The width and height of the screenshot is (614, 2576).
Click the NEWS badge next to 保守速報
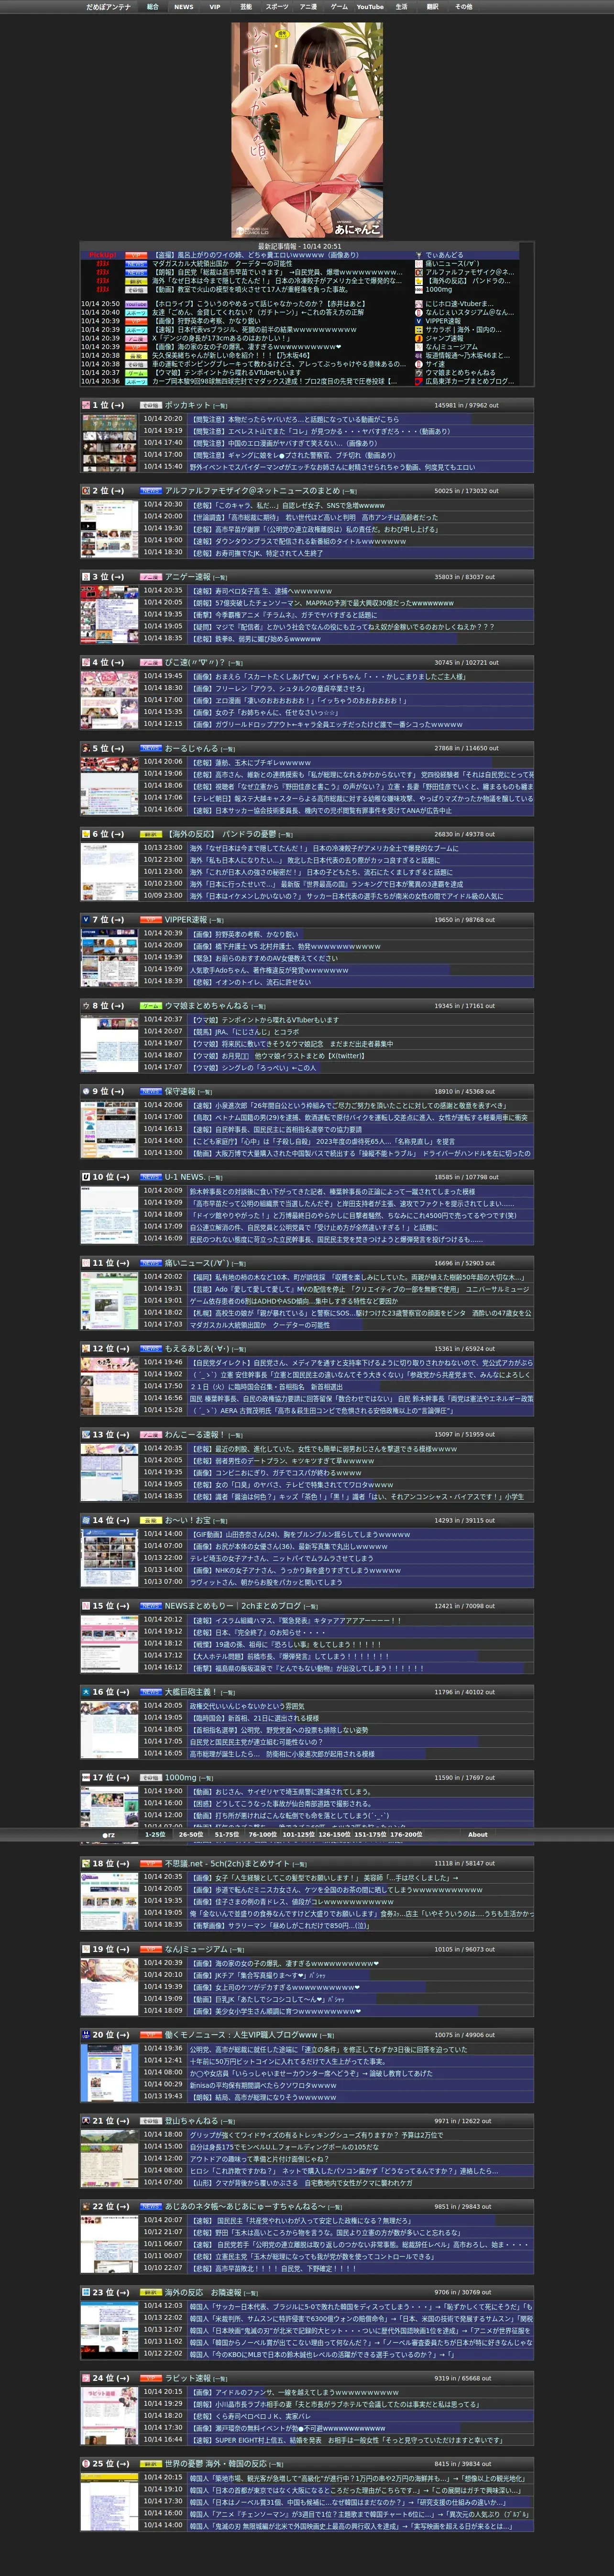pyautogui.click(x=150, y=1092)
